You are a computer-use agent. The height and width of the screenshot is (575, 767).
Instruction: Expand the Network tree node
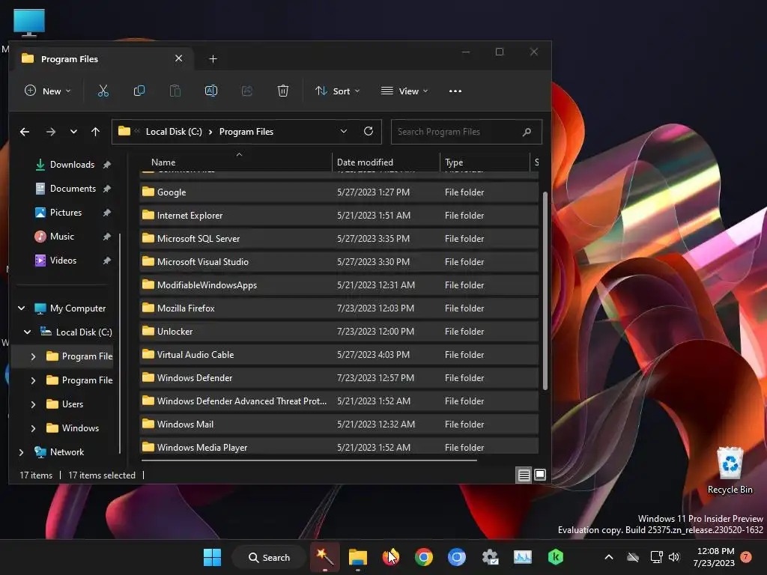[21, 452]
